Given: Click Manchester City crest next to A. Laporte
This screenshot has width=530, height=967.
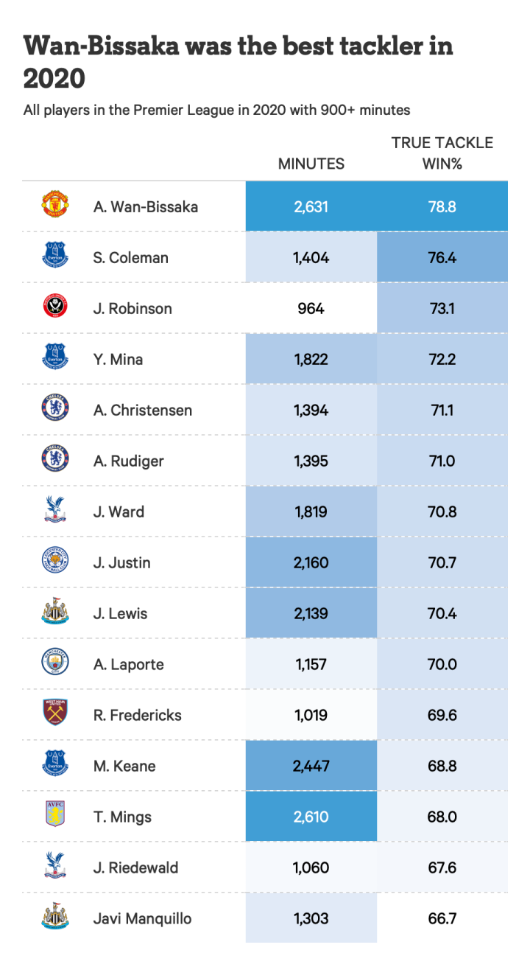Looking at the screenshot, I should (x=55, y=664).
